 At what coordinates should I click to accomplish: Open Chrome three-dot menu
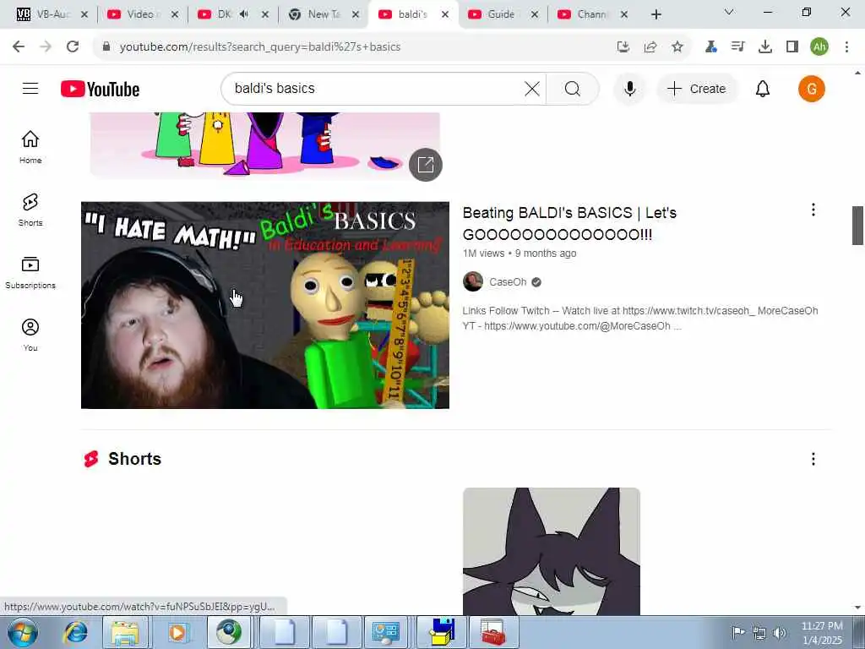pos(846,47)
